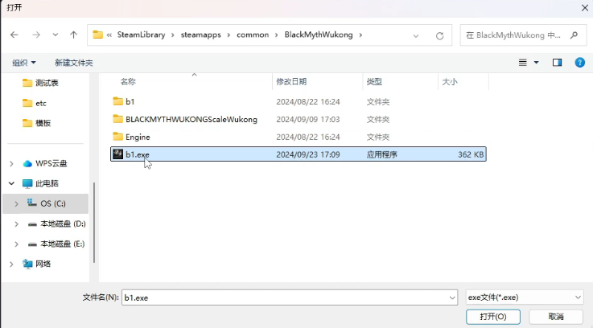Click the search magnifier icon
This screenshot has height=328, width=593.
pos(574,35)
